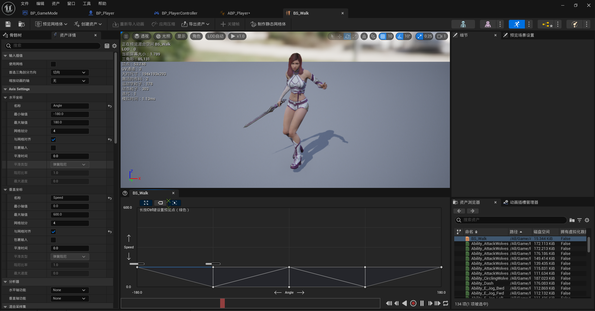
Task: Toggle blend space triangulation display button
Action: click(x=146, y=203)
